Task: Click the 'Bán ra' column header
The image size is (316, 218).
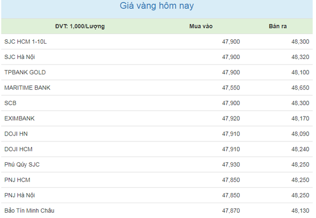Action: click(278, 26)
